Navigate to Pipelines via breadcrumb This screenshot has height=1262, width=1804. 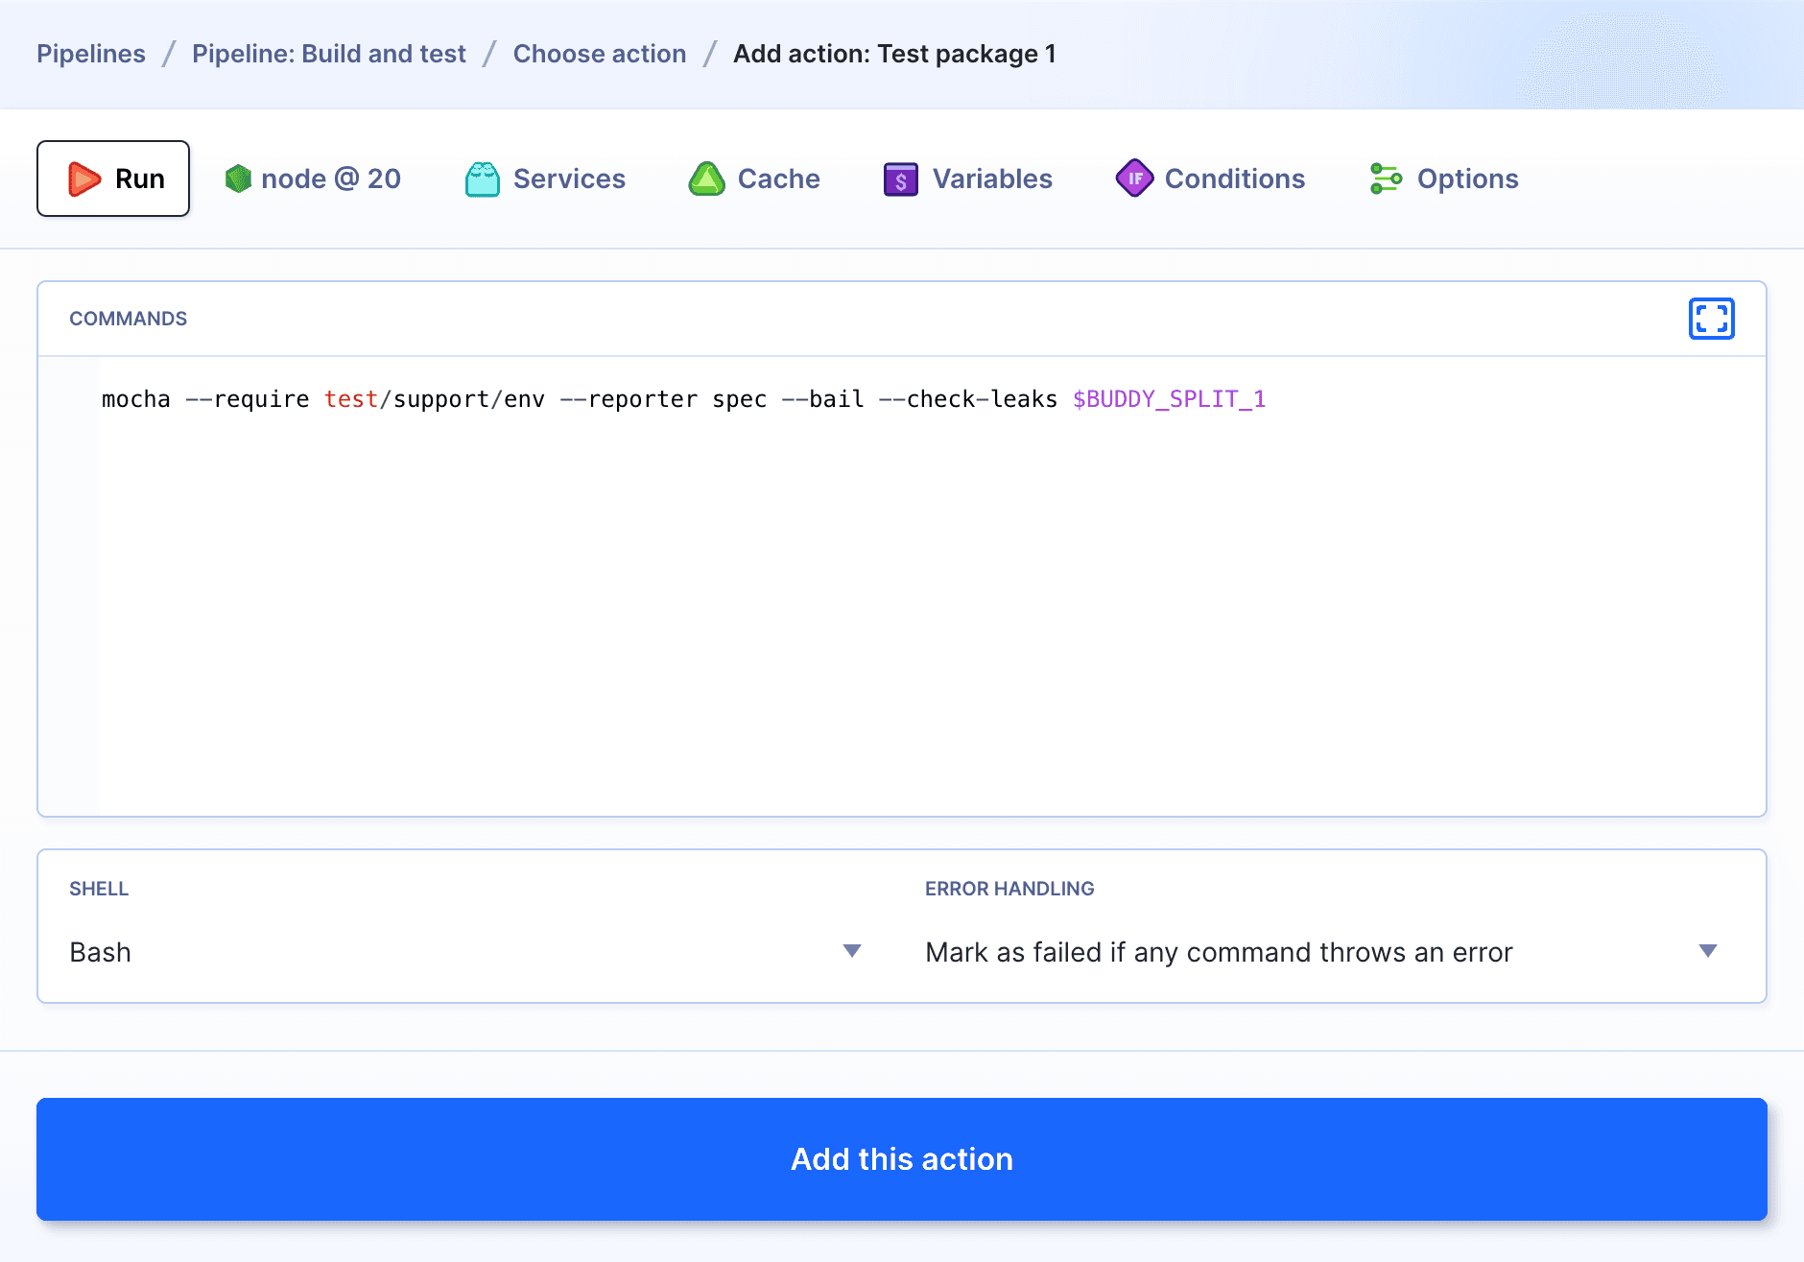click(x=90, y=54)
